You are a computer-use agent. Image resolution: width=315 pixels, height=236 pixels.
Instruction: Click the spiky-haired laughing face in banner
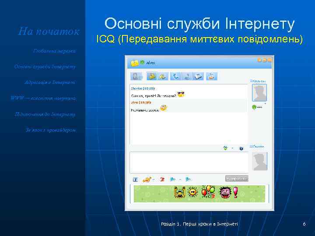pyautogui.click(x=225, y=192)
